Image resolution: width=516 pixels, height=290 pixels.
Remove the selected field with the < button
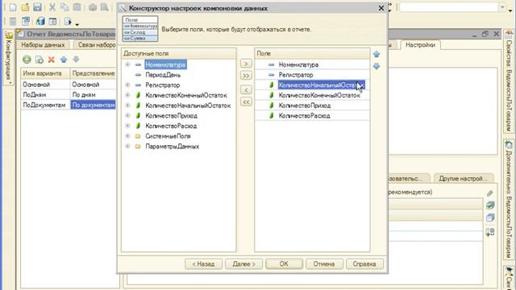[246, 89]
